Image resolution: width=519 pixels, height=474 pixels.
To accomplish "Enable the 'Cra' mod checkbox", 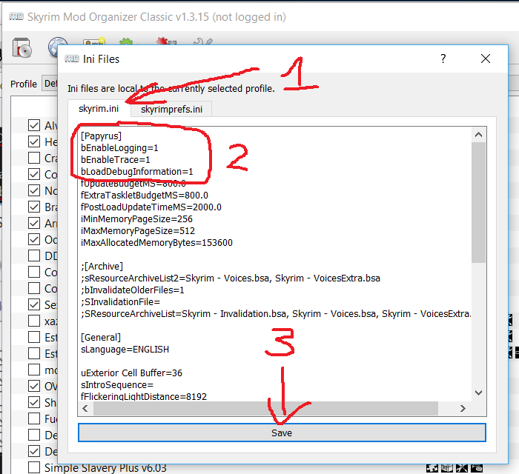I will click(34, 158).
